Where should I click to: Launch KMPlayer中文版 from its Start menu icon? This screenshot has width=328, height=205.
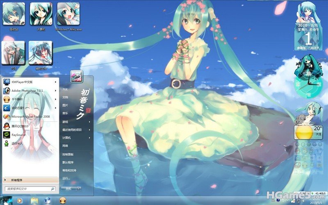click(x=7, y=82)
